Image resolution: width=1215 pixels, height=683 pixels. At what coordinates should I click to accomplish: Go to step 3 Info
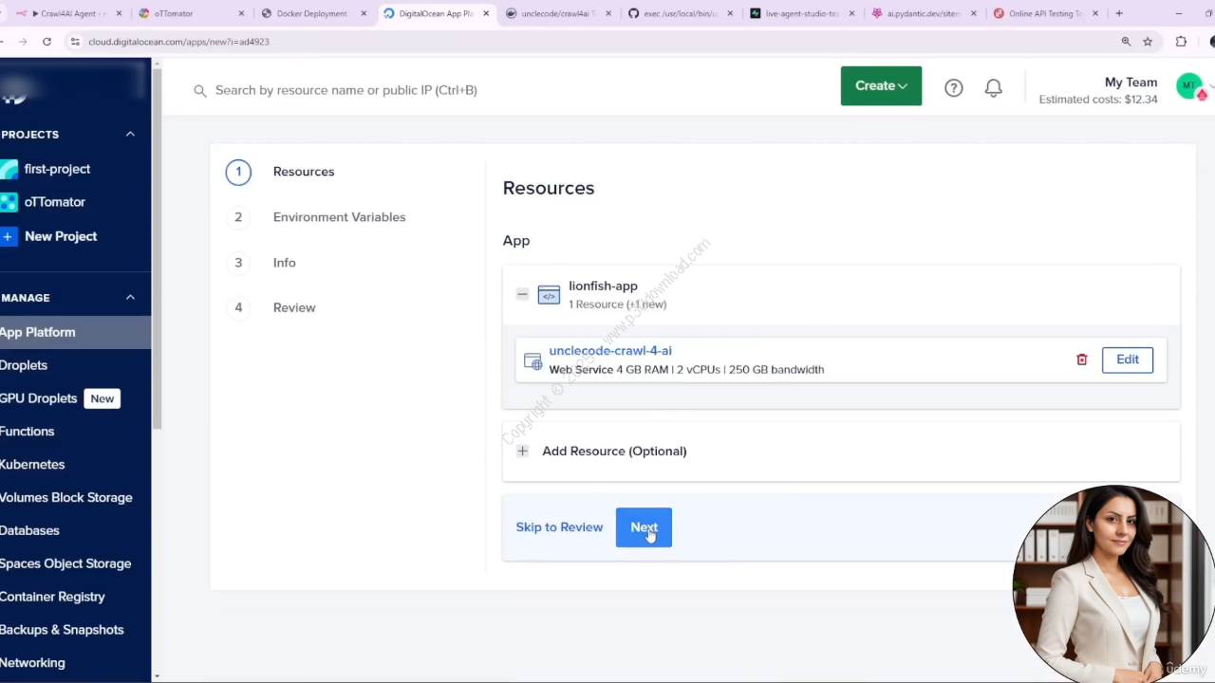pos(284,263)
